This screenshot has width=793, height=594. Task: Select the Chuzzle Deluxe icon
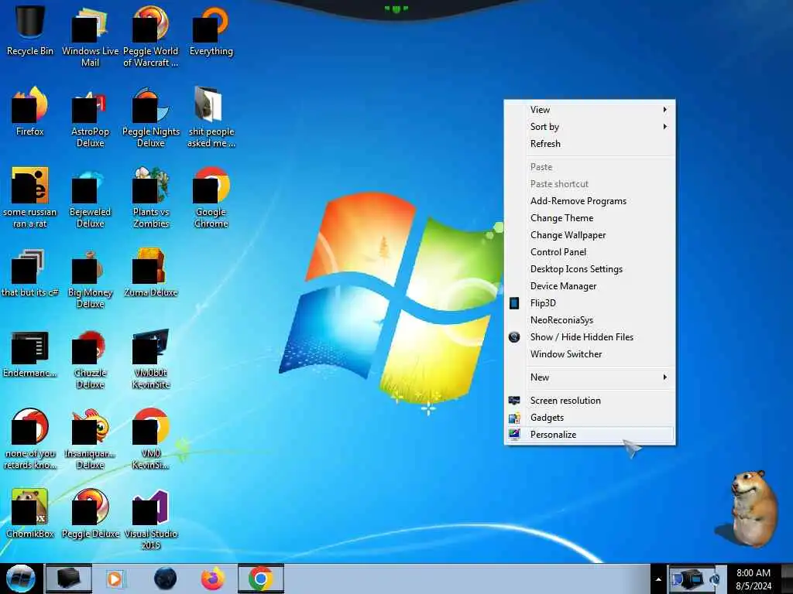tap(90, 359)
